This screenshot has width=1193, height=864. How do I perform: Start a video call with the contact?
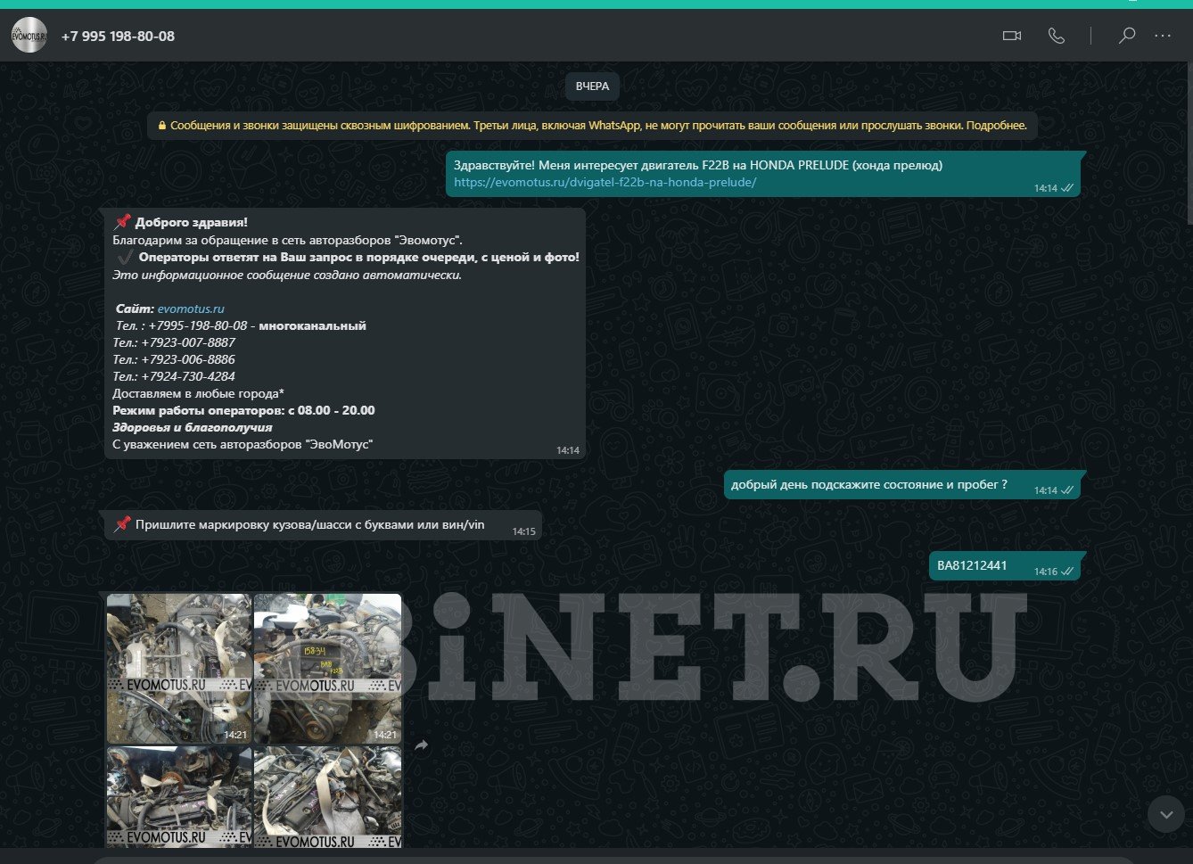click(1011, 36)
